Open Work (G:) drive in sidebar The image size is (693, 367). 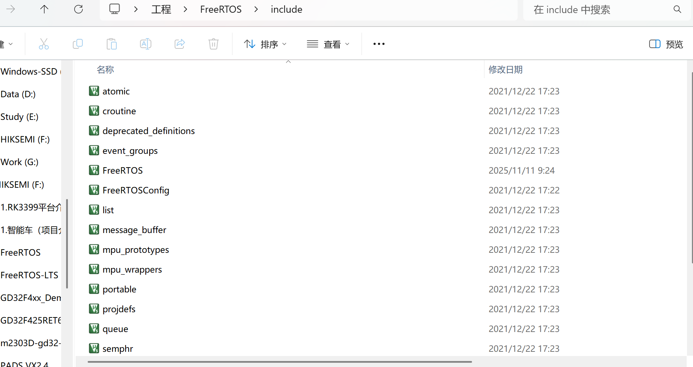click(19, 162)
